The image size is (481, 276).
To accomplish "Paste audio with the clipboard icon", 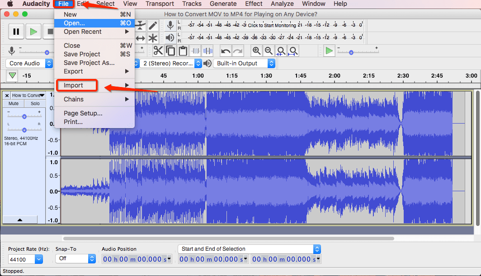I will [183, 51].
